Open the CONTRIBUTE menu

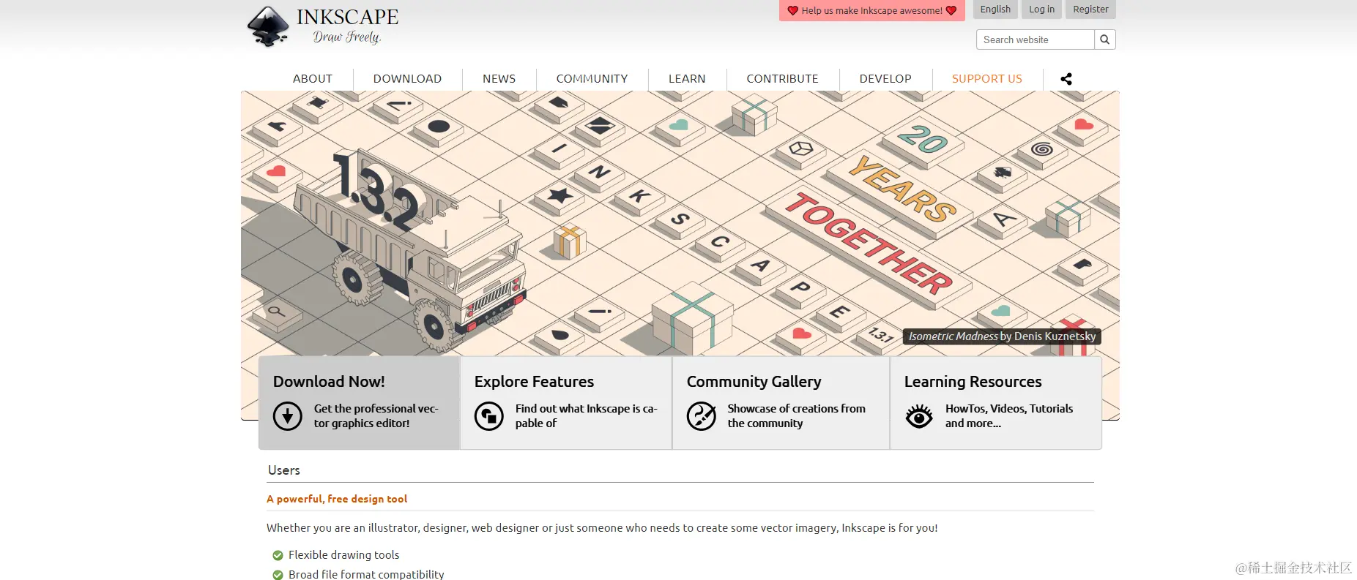pos(782,79)
